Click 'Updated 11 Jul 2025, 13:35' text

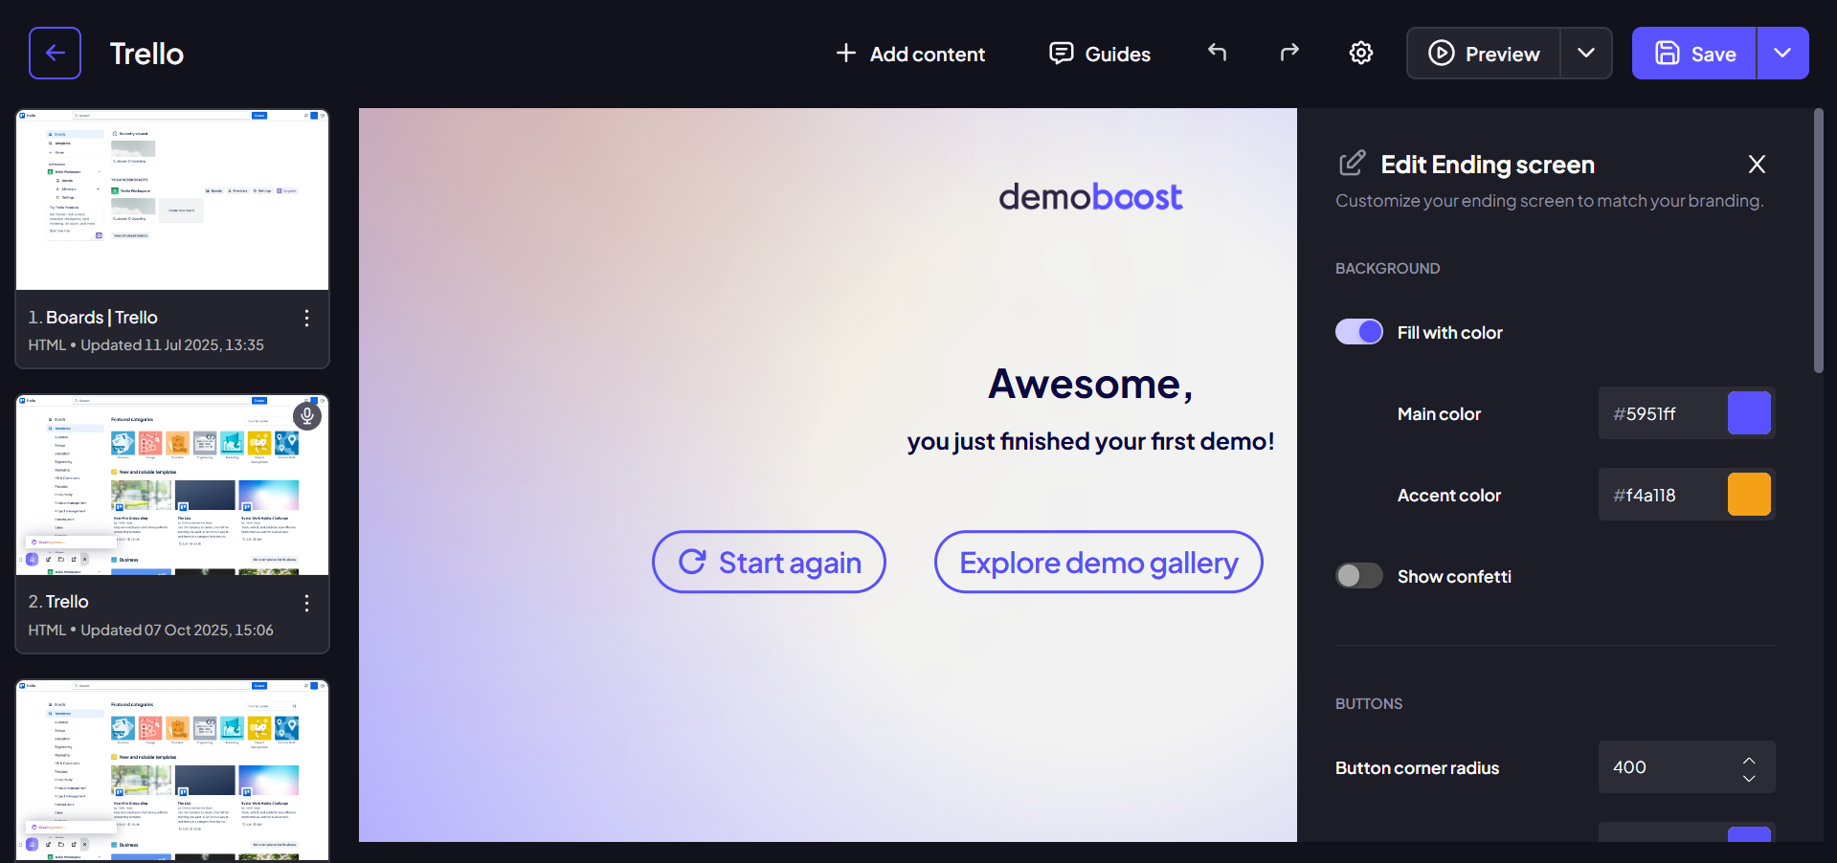[x=172, y=344]
